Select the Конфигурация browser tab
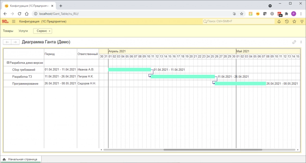The image size is (306, 163). (29, 6)
